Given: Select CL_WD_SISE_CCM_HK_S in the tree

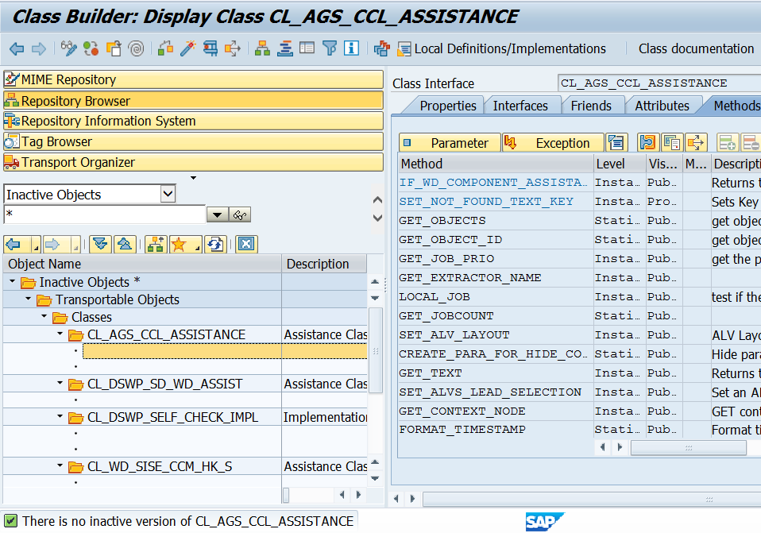Looking at the screenshot, I should [160, 466].
